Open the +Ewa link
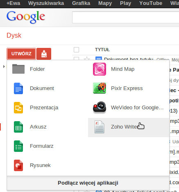Screen dimensions: 179x192 coord(14,3)
